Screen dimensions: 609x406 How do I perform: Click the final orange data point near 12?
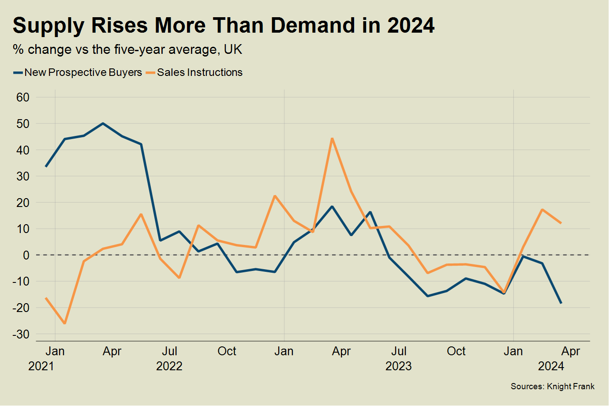coord(561,223)
